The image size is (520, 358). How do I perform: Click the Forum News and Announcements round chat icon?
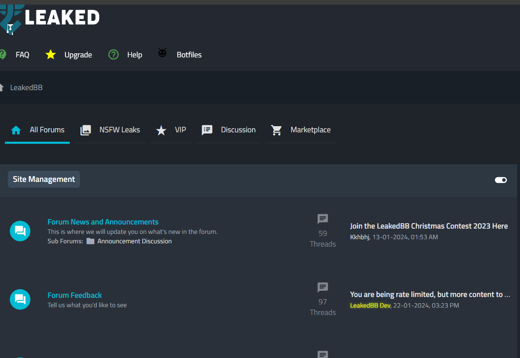20,231
